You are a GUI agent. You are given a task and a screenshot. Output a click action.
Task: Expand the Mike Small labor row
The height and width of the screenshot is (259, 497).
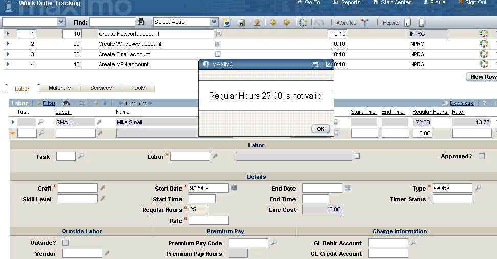click(x=13, y=122)
